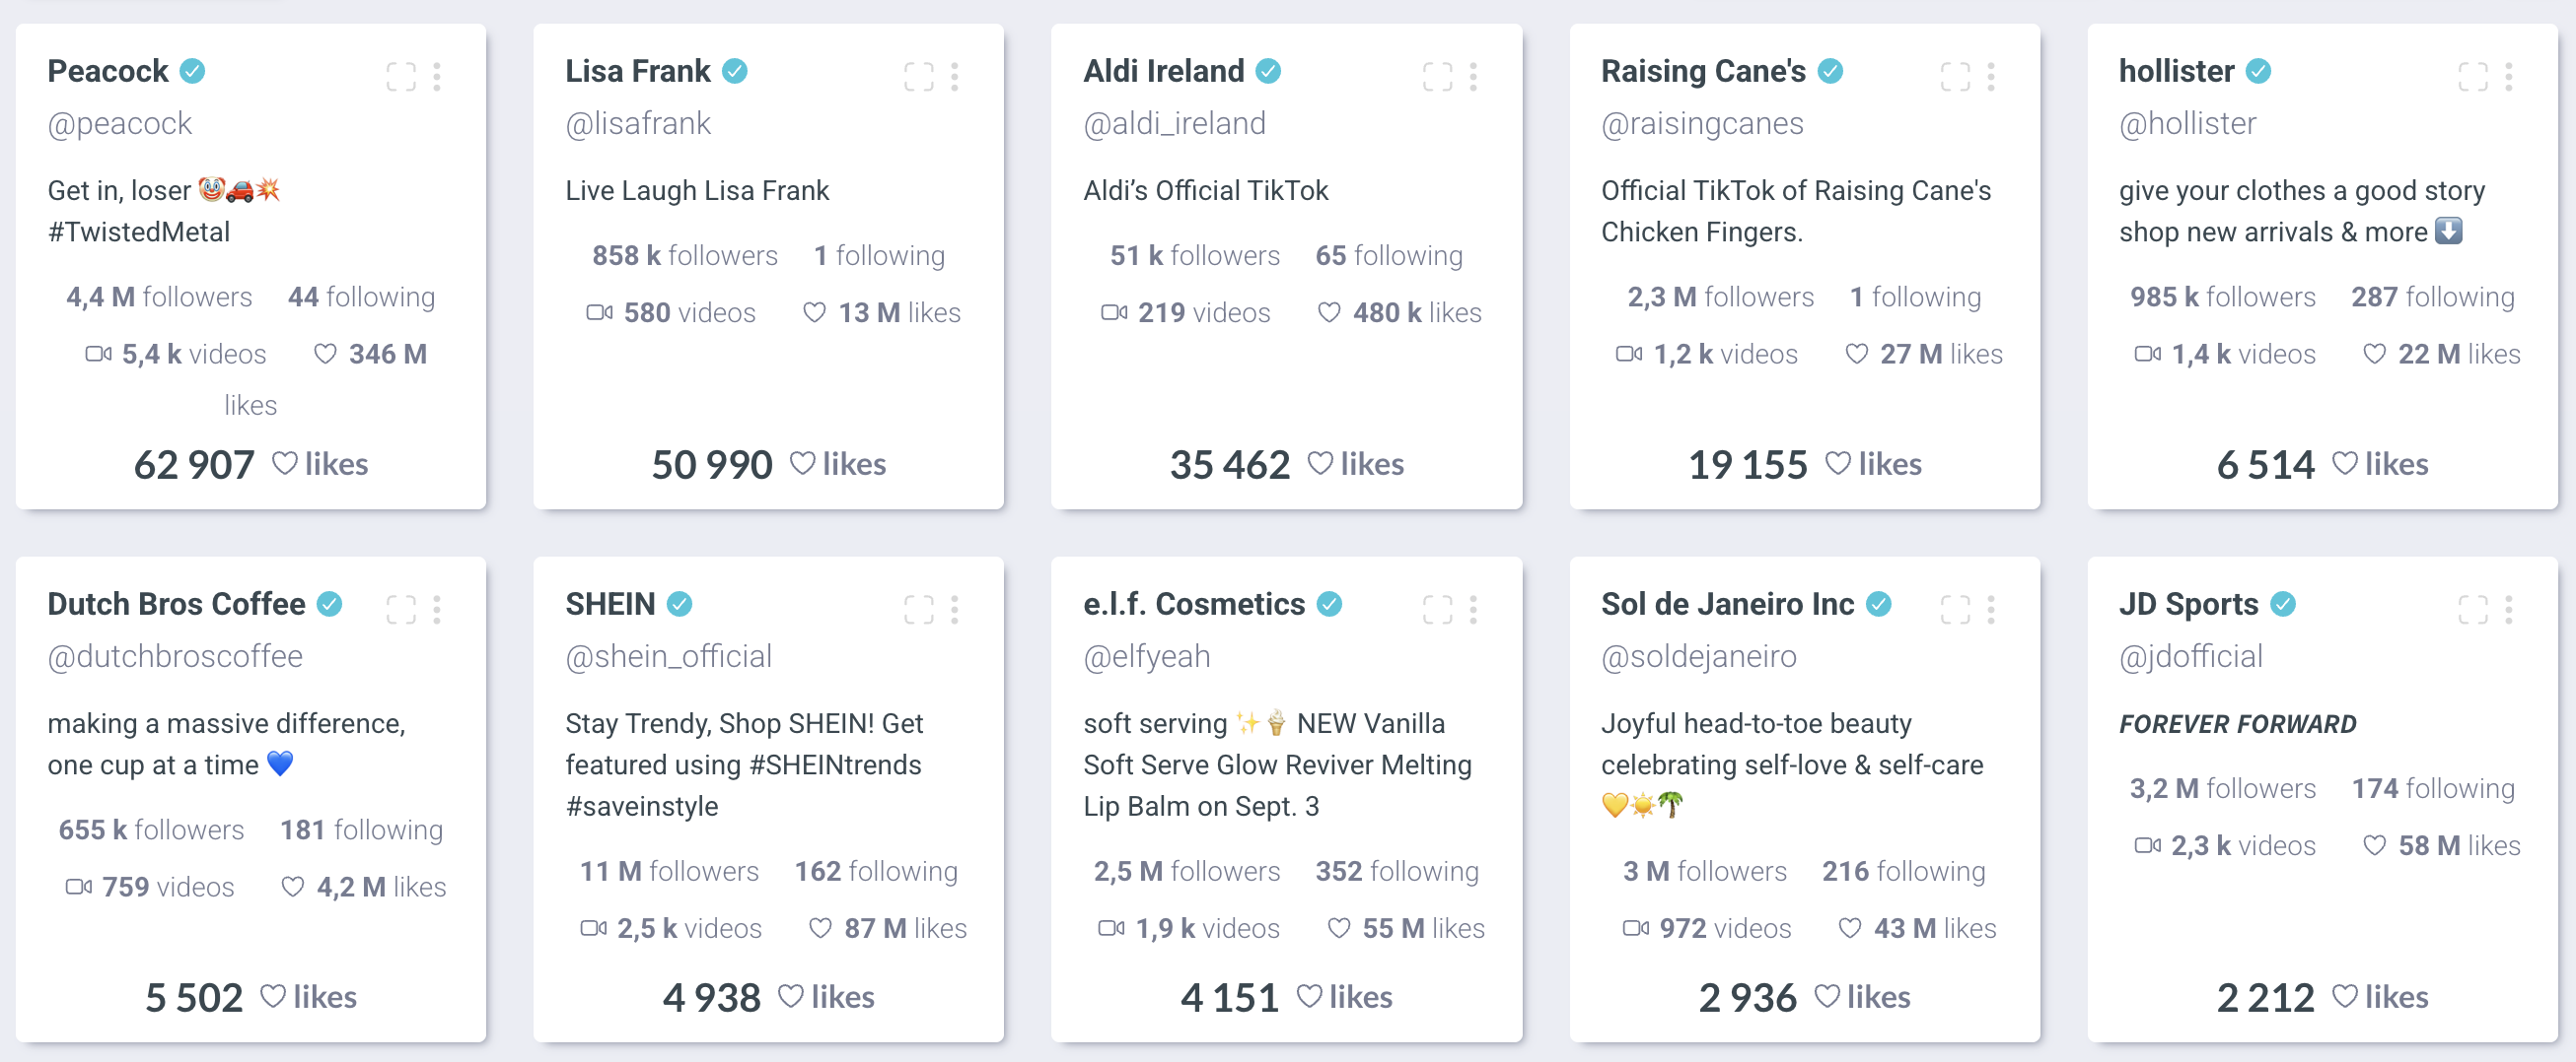
Task: Open the Sol de Janeiro card options
Action: (x=1991, y=610)
